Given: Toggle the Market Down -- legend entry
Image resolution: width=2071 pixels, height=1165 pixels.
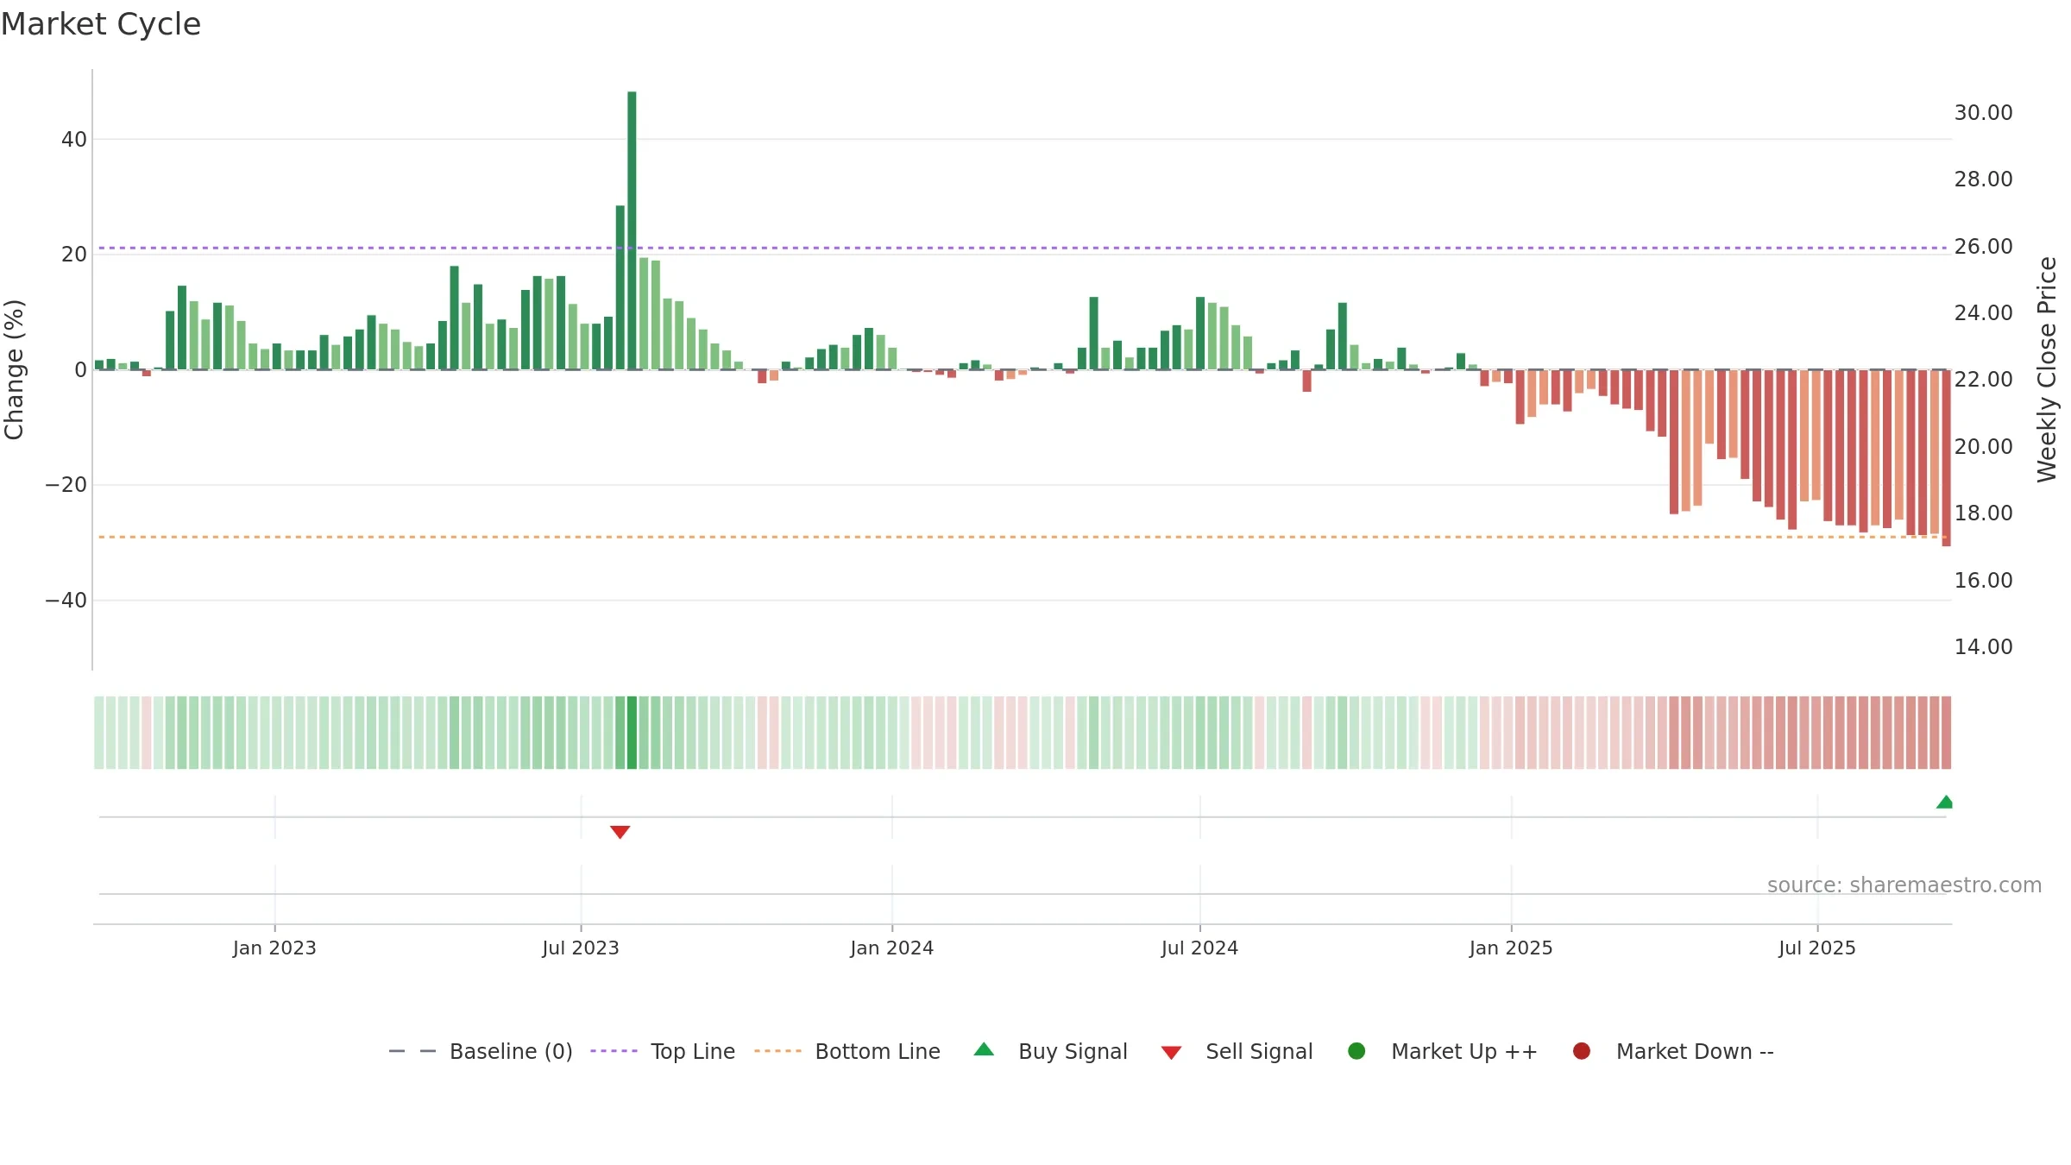Looking at the screenshot, I should click(1672, 1051).
